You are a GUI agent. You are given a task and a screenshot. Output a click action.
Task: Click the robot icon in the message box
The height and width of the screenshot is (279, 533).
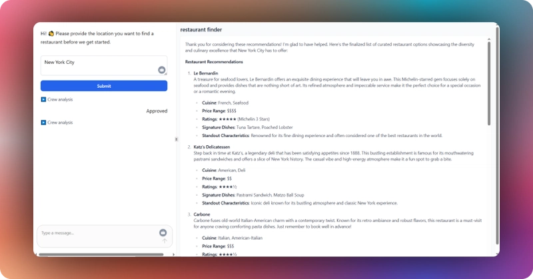[x=163, y=232]
